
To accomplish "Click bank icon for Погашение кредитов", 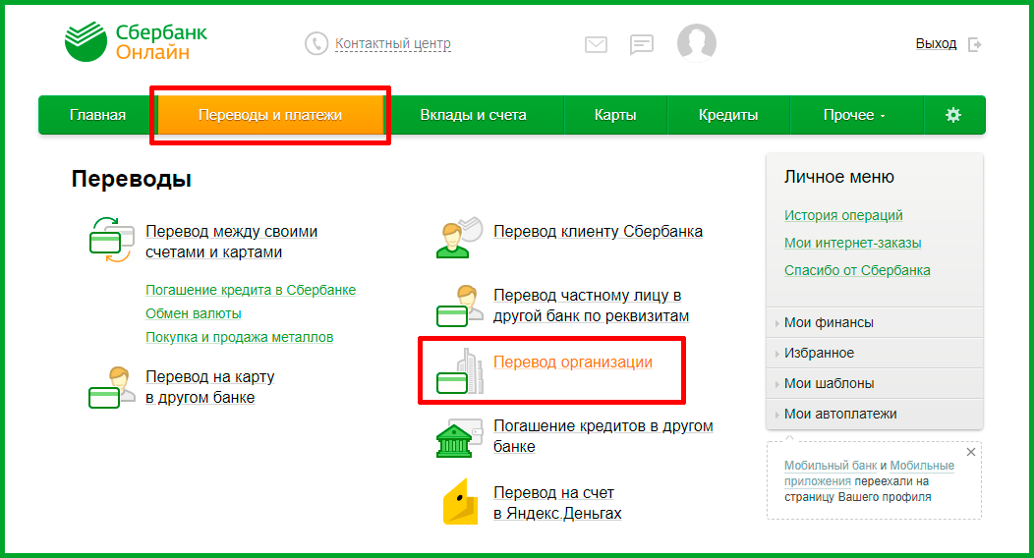I will tap(460, 437).
